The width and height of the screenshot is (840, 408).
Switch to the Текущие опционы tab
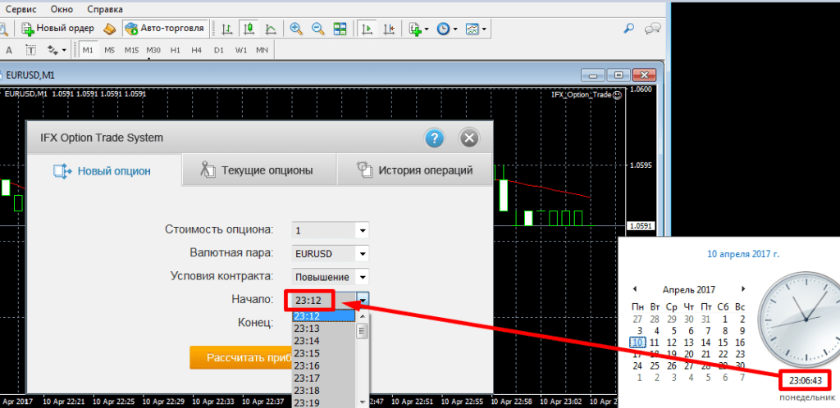click(x=259, y=170)
